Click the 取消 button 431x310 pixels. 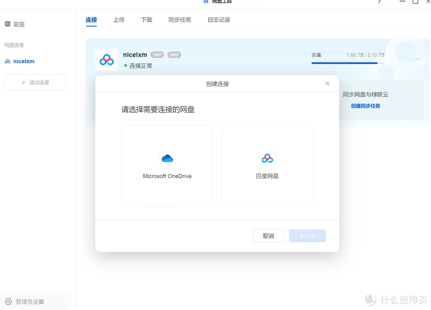268,236
